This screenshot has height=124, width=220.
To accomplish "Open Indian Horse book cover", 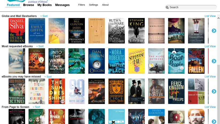I will coord(196,91).
